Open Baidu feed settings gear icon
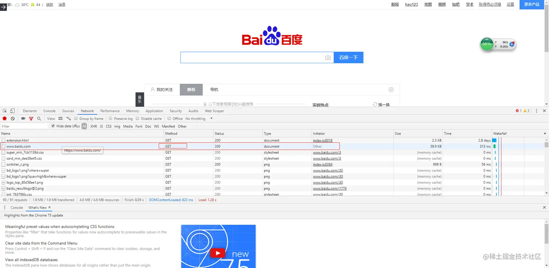The height and width of the screenshot is (268, 549). [x=391, y=89]
